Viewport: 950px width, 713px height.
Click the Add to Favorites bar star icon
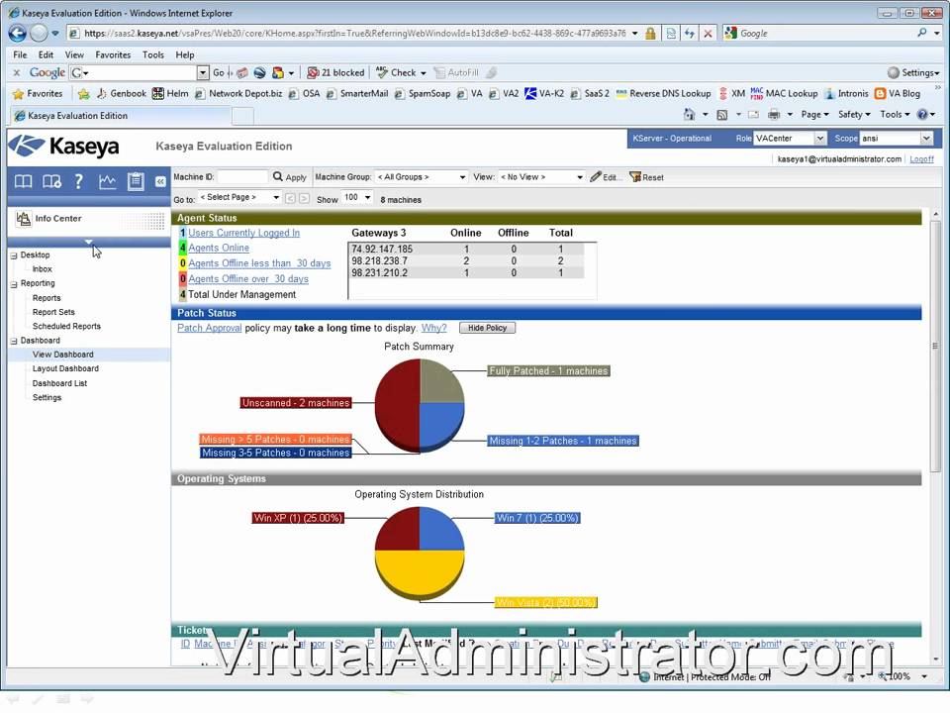click(x=83, y=93)
